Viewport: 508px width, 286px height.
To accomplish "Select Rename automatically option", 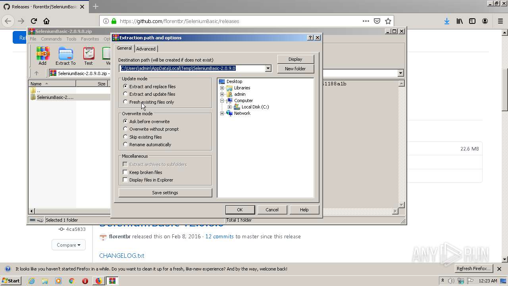I will [x=147, y=145].
